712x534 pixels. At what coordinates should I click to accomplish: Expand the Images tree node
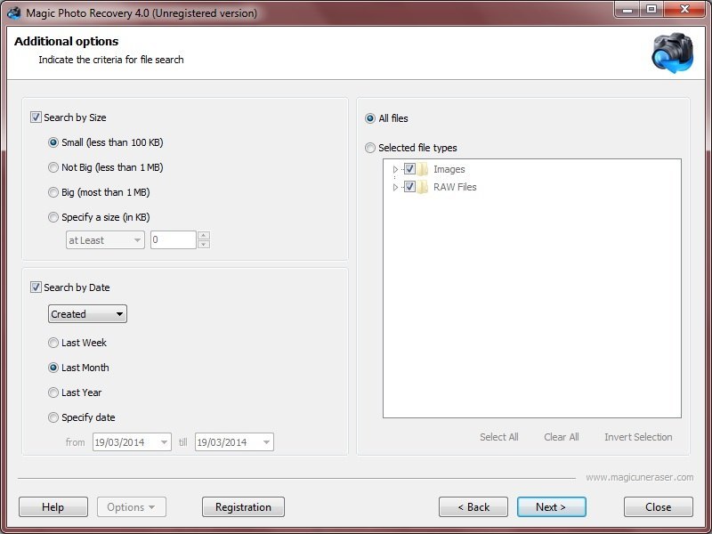[395, 169]
